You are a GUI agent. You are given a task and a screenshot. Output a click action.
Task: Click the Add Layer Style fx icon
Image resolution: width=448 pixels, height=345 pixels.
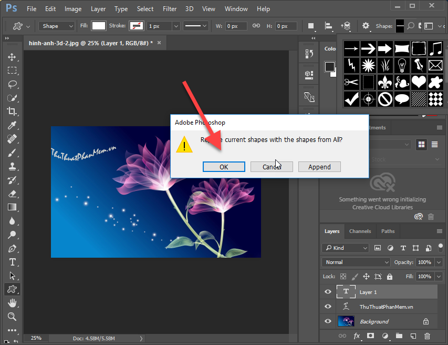click(357, 336)
